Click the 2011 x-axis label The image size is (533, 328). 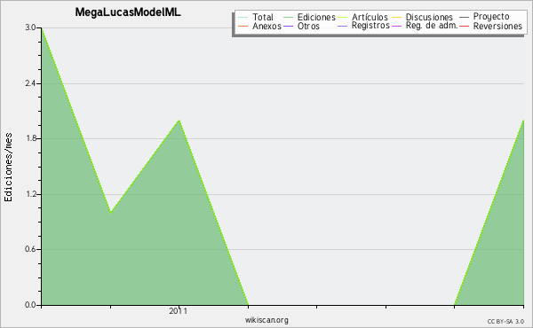tap(179, 311)
